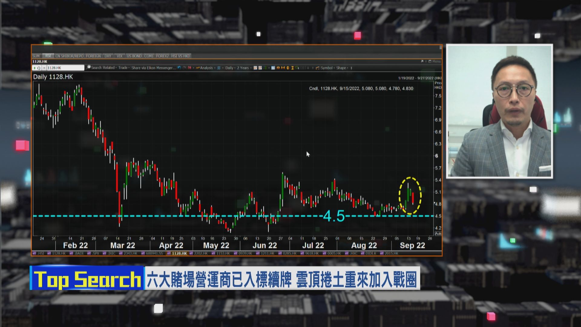Click Share via Eikon Messenger

tap(153, 68)
